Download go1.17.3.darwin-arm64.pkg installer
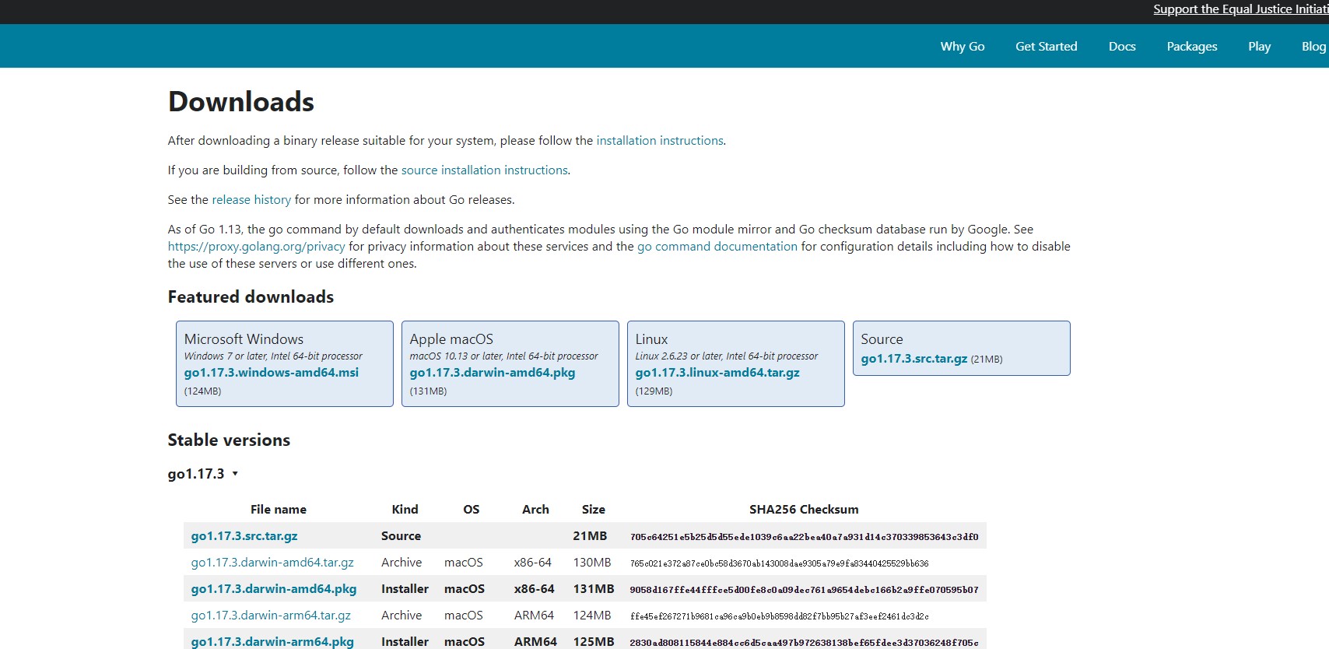Viewport: 1329px width, 649px height. [x=272, y=642]
